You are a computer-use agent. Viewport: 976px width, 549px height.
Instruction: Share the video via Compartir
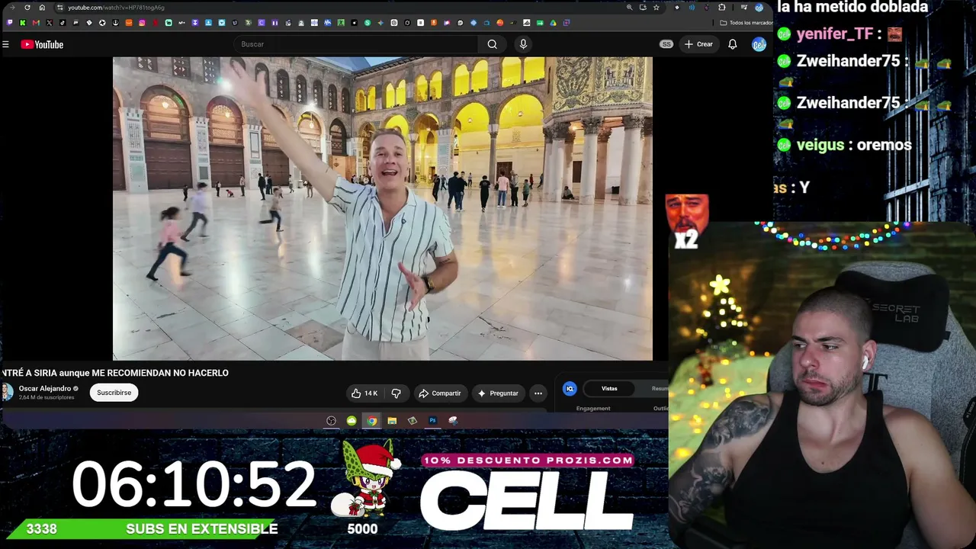(x=439, y=393)
